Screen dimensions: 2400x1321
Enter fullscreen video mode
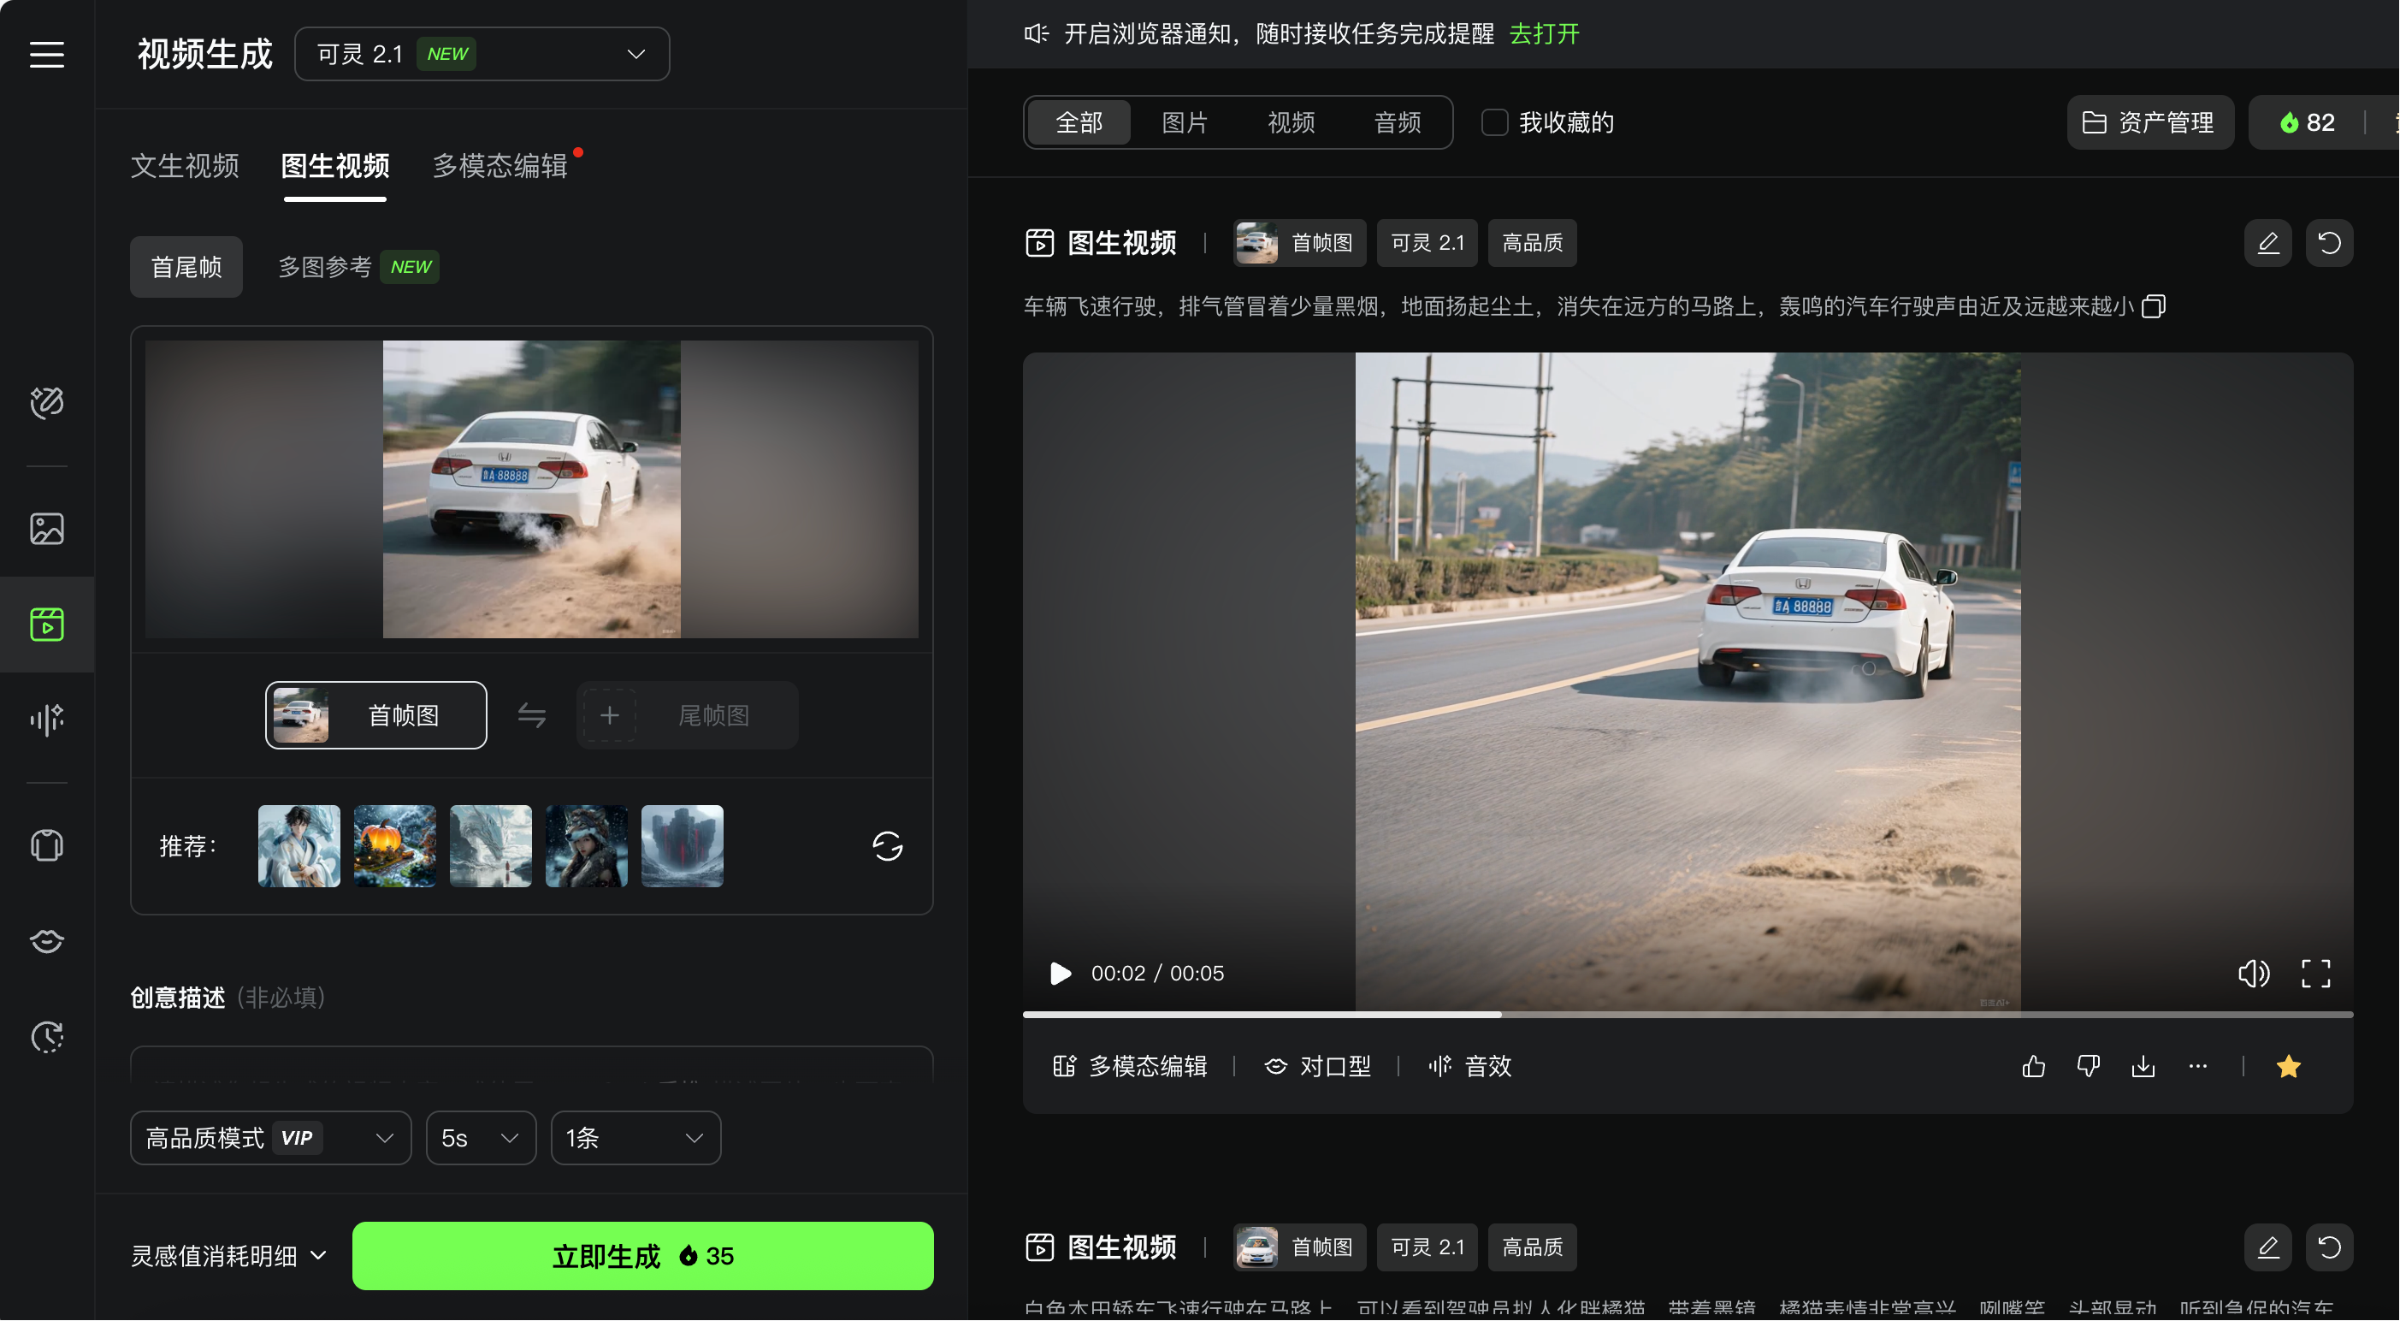pyautogui.click(x=2315, y=974)
